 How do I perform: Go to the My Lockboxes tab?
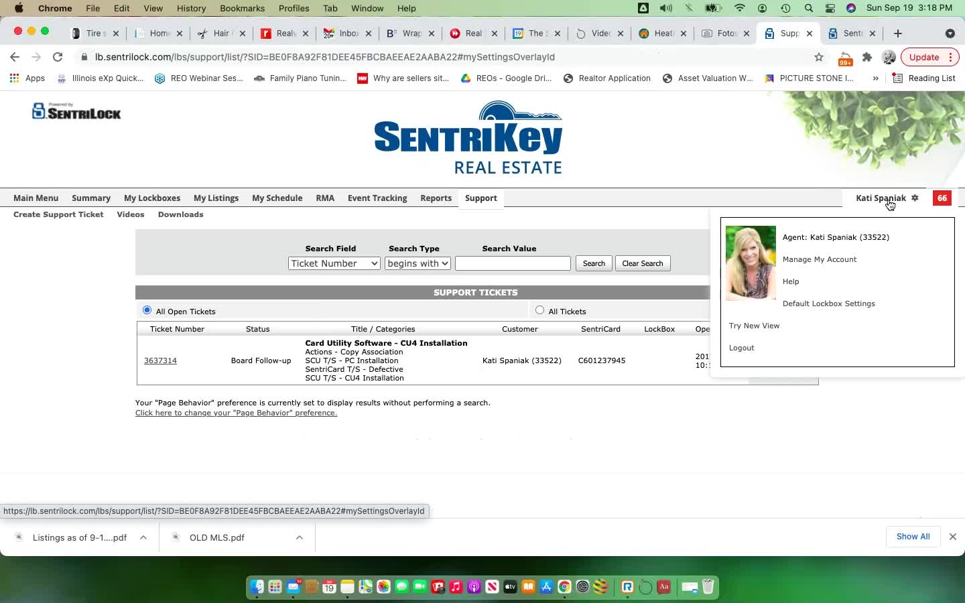pos(152,198)
